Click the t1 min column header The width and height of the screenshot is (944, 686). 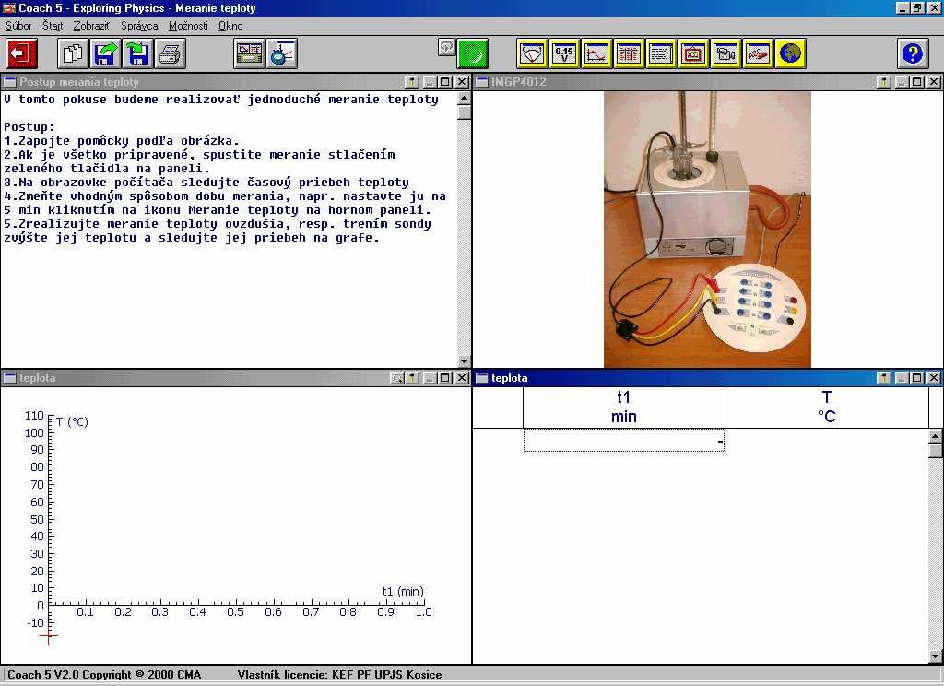tap(624, 408)
